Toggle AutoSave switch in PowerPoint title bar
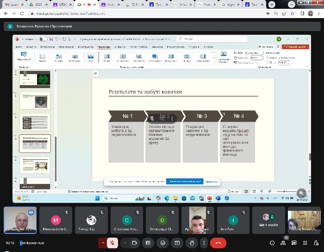Image resolution: width=324 pixels, height=252 pixels. click(44, 39)
